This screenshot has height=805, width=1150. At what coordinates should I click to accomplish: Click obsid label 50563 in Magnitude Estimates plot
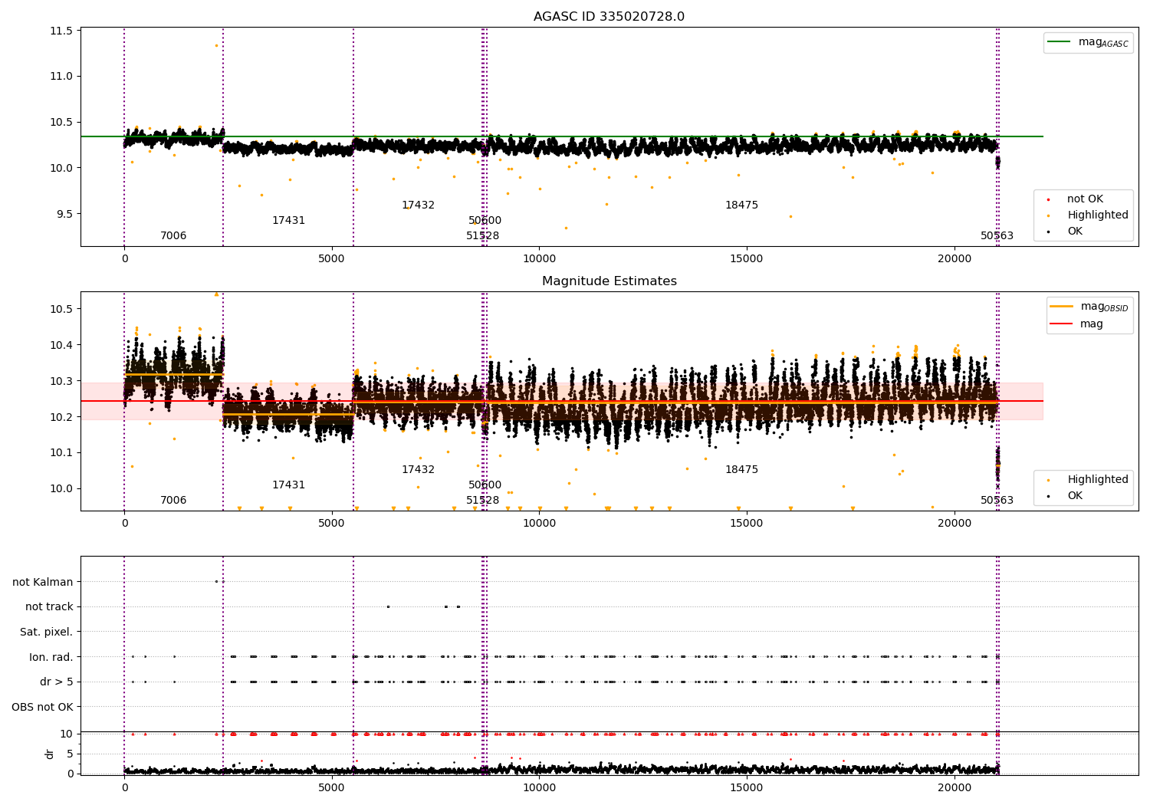[997, 501]
